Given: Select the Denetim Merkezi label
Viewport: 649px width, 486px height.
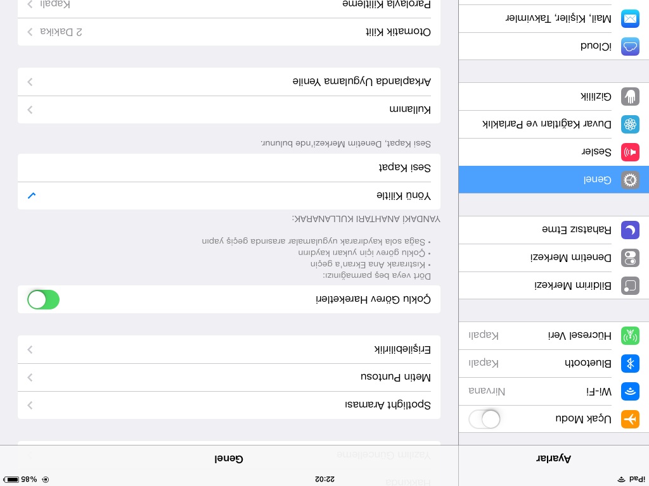Looking at the screenshot, I should tap(571, 258).
